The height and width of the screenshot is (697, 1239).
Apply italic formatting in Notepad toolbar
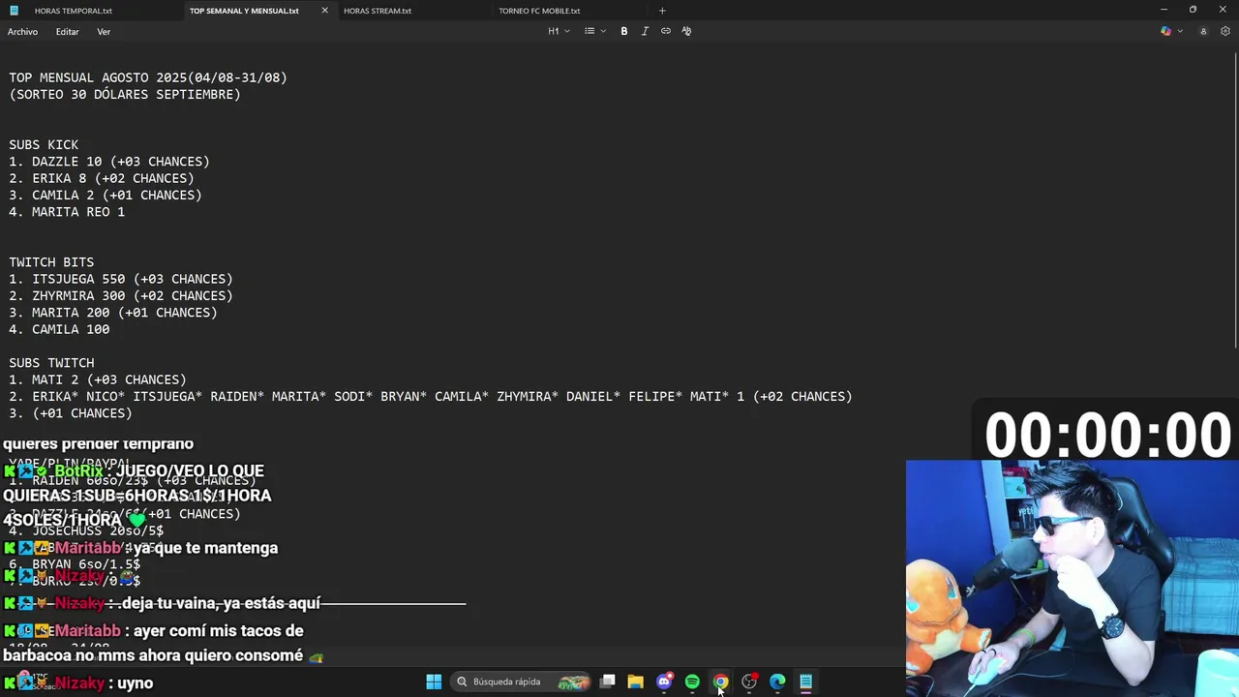click(645, 31)
